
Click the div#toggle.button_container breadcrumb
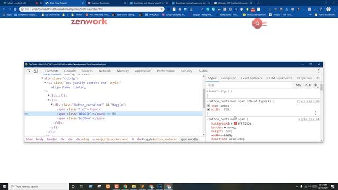pyautogui.click(x=157, y=139)
